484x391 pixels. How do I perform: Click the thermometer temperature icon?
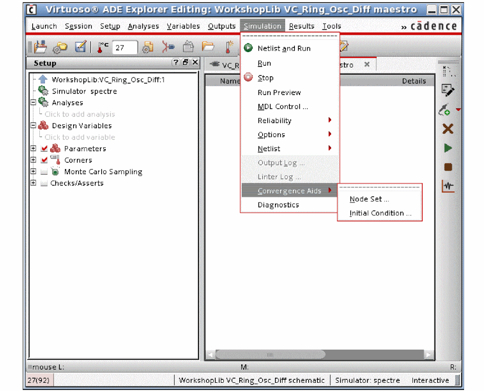pyautogui.click(x=103, y=47)
